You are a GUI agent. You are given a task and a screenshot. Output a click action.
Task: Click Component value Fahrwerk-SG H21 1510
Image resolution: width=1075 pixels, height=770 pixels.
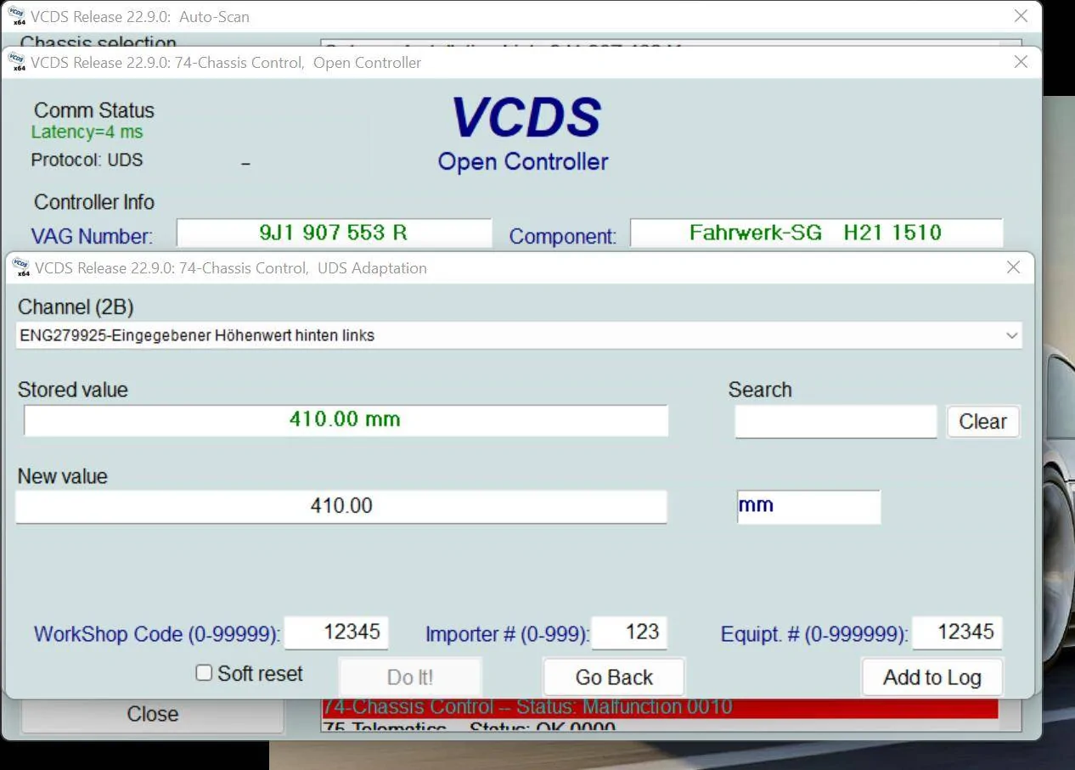click(816, 233)
